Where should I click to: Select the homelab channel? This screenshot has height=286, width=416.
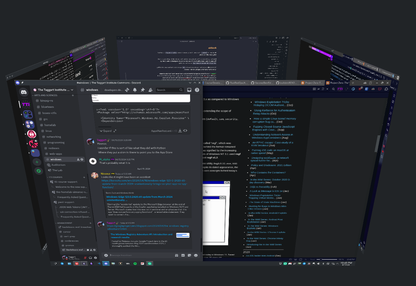coord(50,125)
